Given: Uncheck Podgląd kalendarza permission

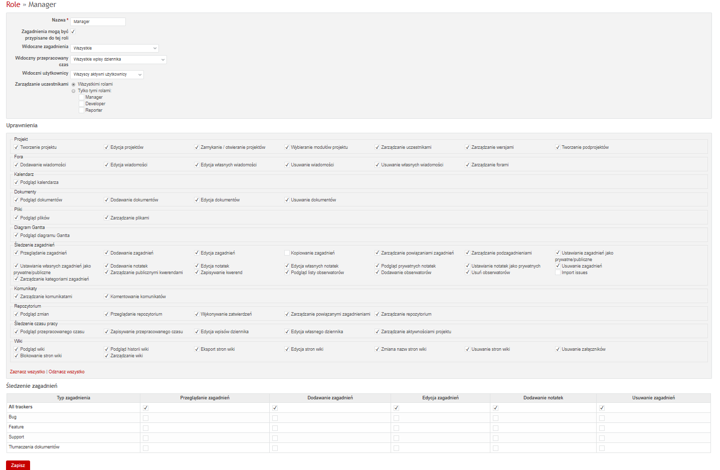Looking at the screenshot, I should click(16, 182).
